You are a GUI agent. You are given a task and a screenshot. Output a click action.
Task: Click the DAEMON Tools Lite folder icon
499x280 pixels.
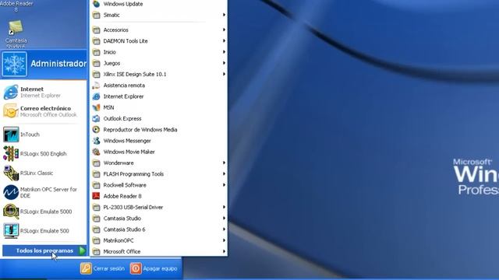coord(96,41)
